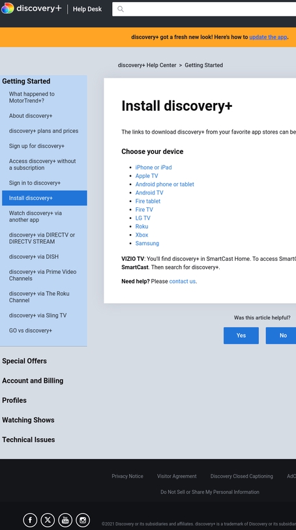
Task: Follow the Roku install link
Action: [x=141, y=226]
